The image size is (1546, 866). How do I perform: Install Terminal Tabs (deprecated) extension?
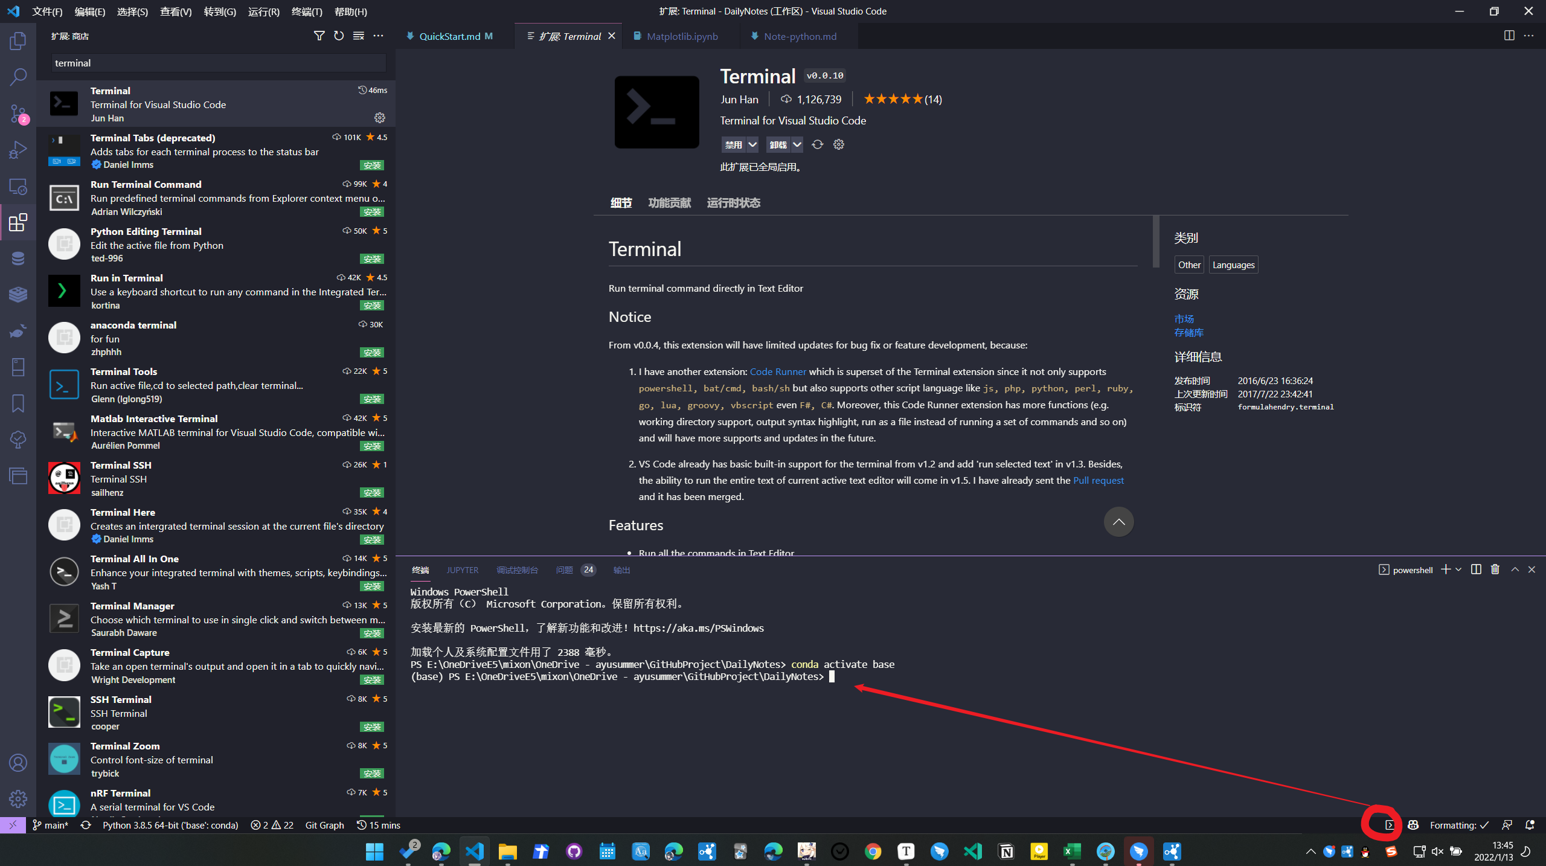point(372,165)
